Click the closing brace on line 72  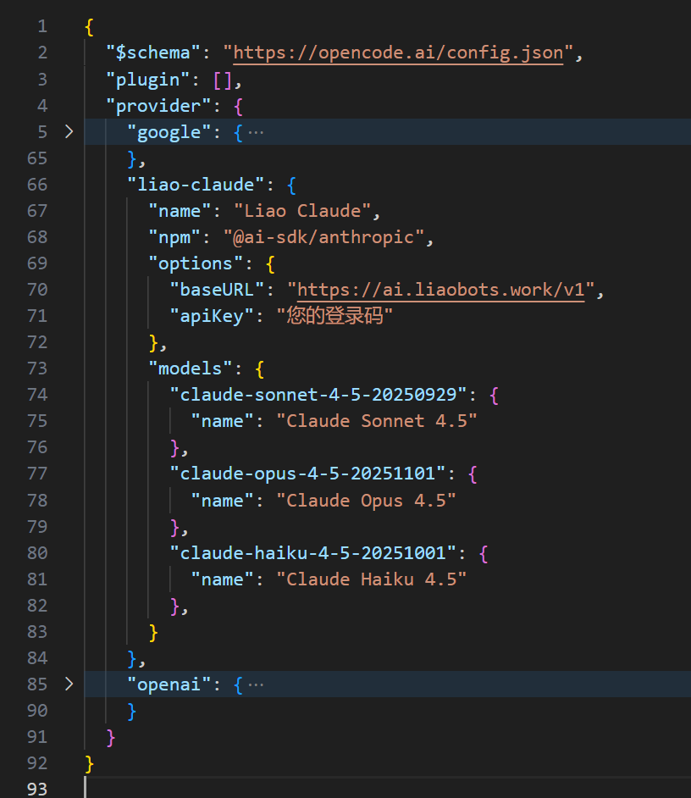point(153,343)
